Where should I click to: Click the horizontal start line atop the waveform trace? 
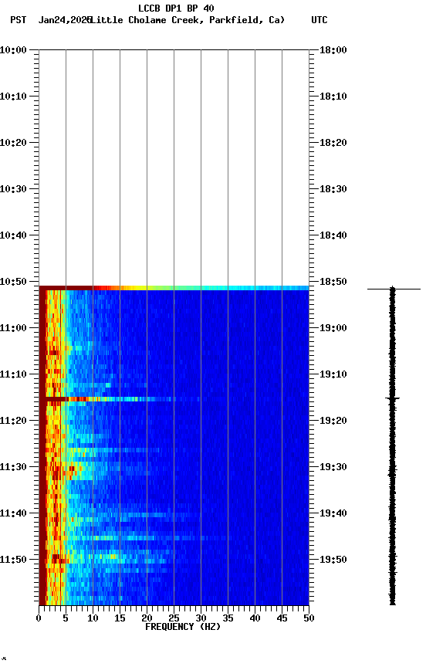394,289
